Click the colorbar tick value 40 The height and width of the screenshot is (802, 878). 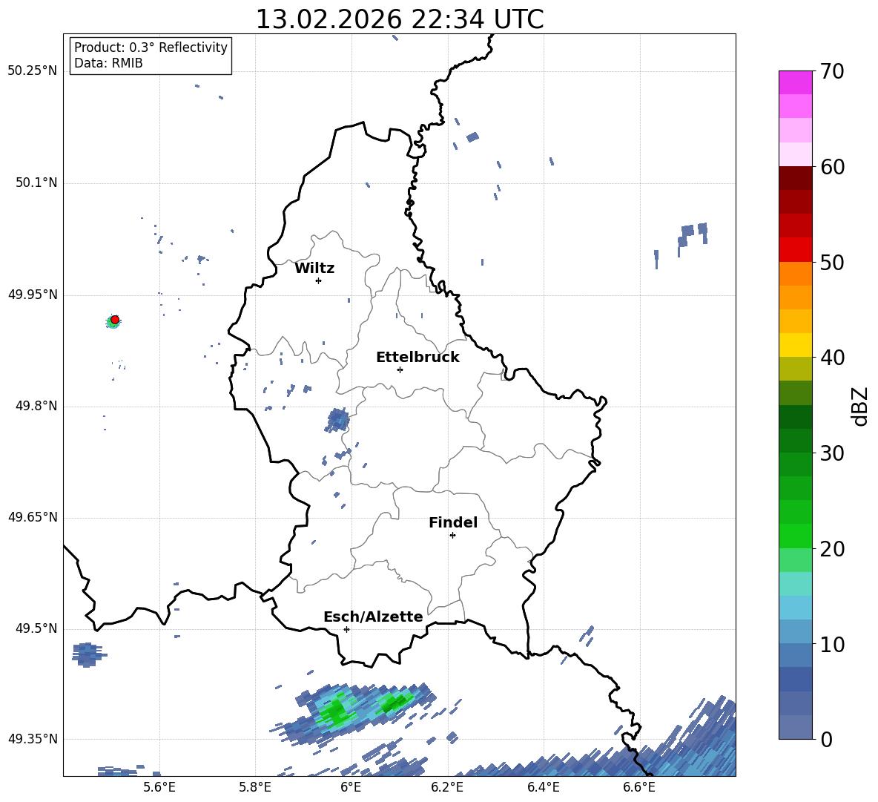click(x=833, y=358)
